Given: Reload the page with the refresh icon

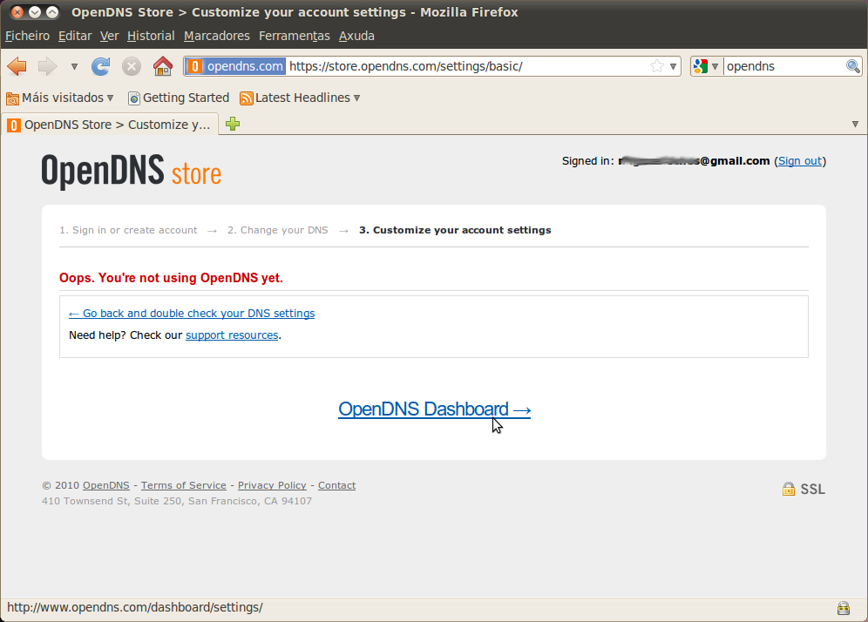Looking at the screenshot, I should click(101, 66).
